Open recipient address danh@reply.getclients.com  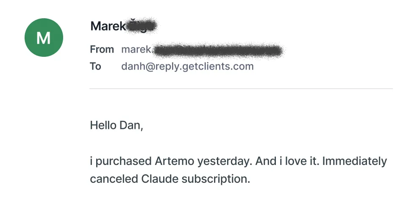coord(187,66)
